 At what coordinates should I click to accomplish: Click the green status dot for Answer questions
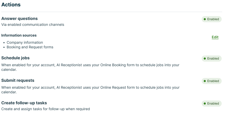pyautogui.click(x=205, y=19)
